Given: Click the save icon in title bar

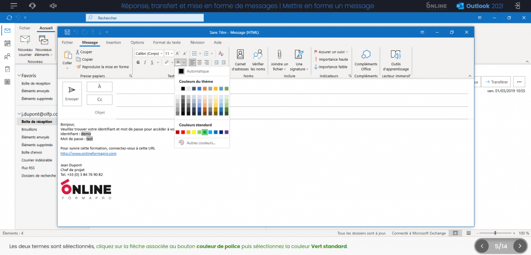Looking at the screenshot, I should pos(67,32).
